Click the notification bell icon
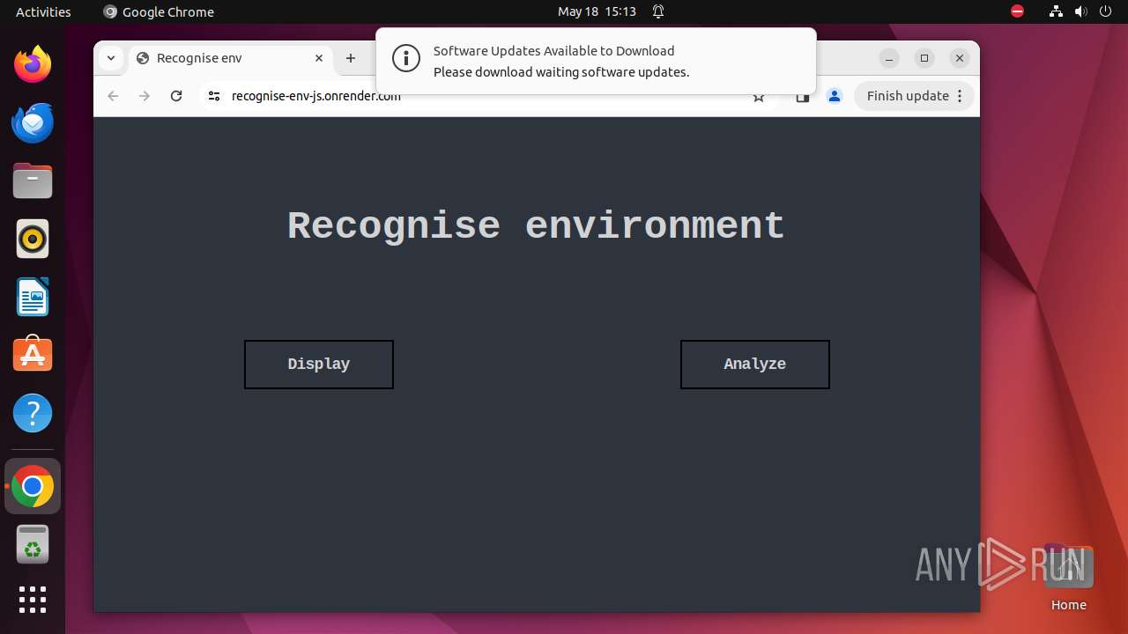The height and width of the screenshot is (634, 1128). [658, 11]
